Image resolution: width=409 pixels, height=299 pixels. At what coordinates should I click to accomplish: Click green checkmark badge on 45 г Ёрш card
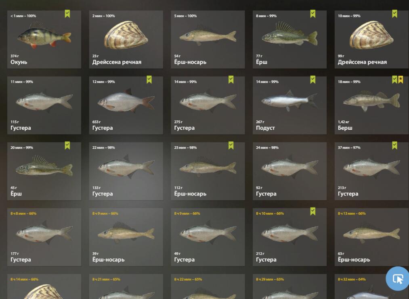[x=67, y=145]
